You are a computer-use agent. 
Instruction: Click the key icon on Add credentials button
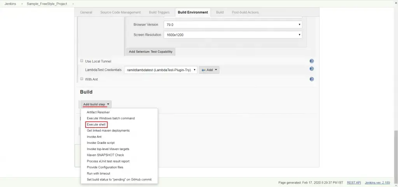click(203, 70)
